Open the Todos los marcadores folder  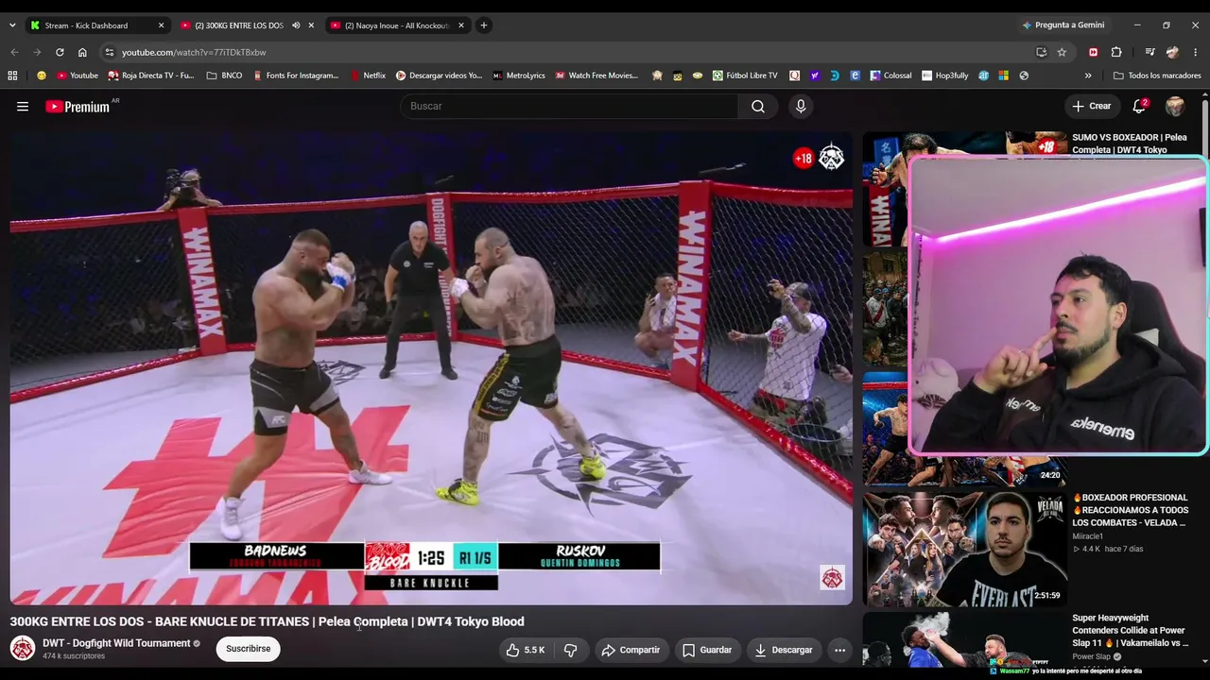click(x=1157, y=76)
